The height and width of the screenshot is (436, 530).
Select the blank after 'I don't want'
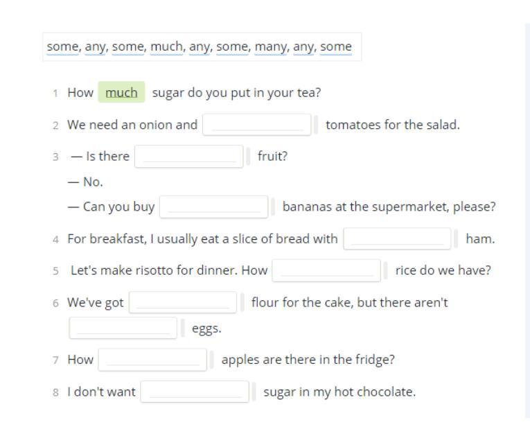[195, 392]
